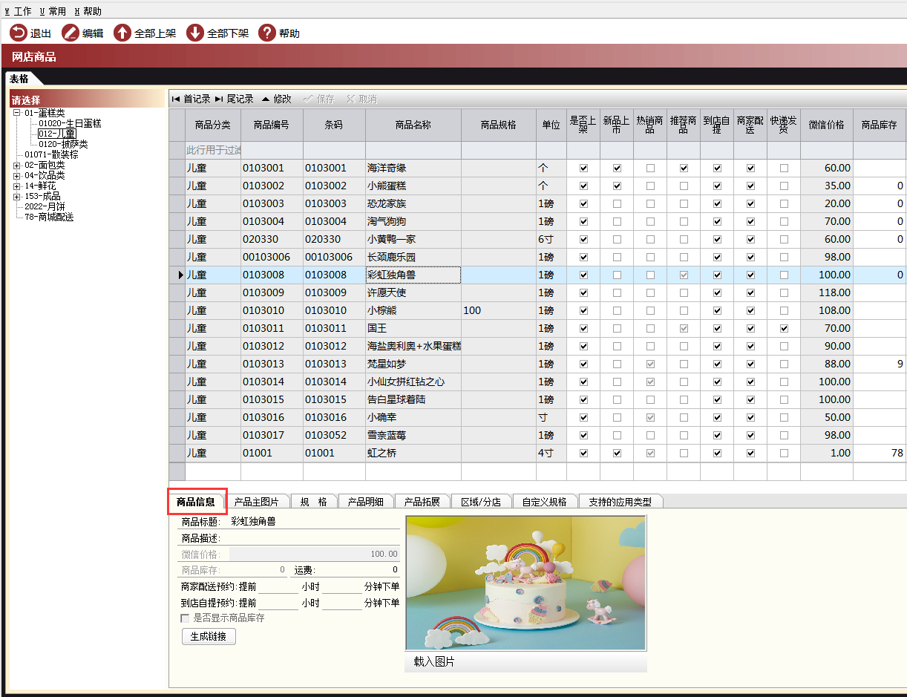This screenshot has width=907, height=697.
Task: Click the 编辑 pencil icon
Action: pyautogui.click(x=70, y=33)
